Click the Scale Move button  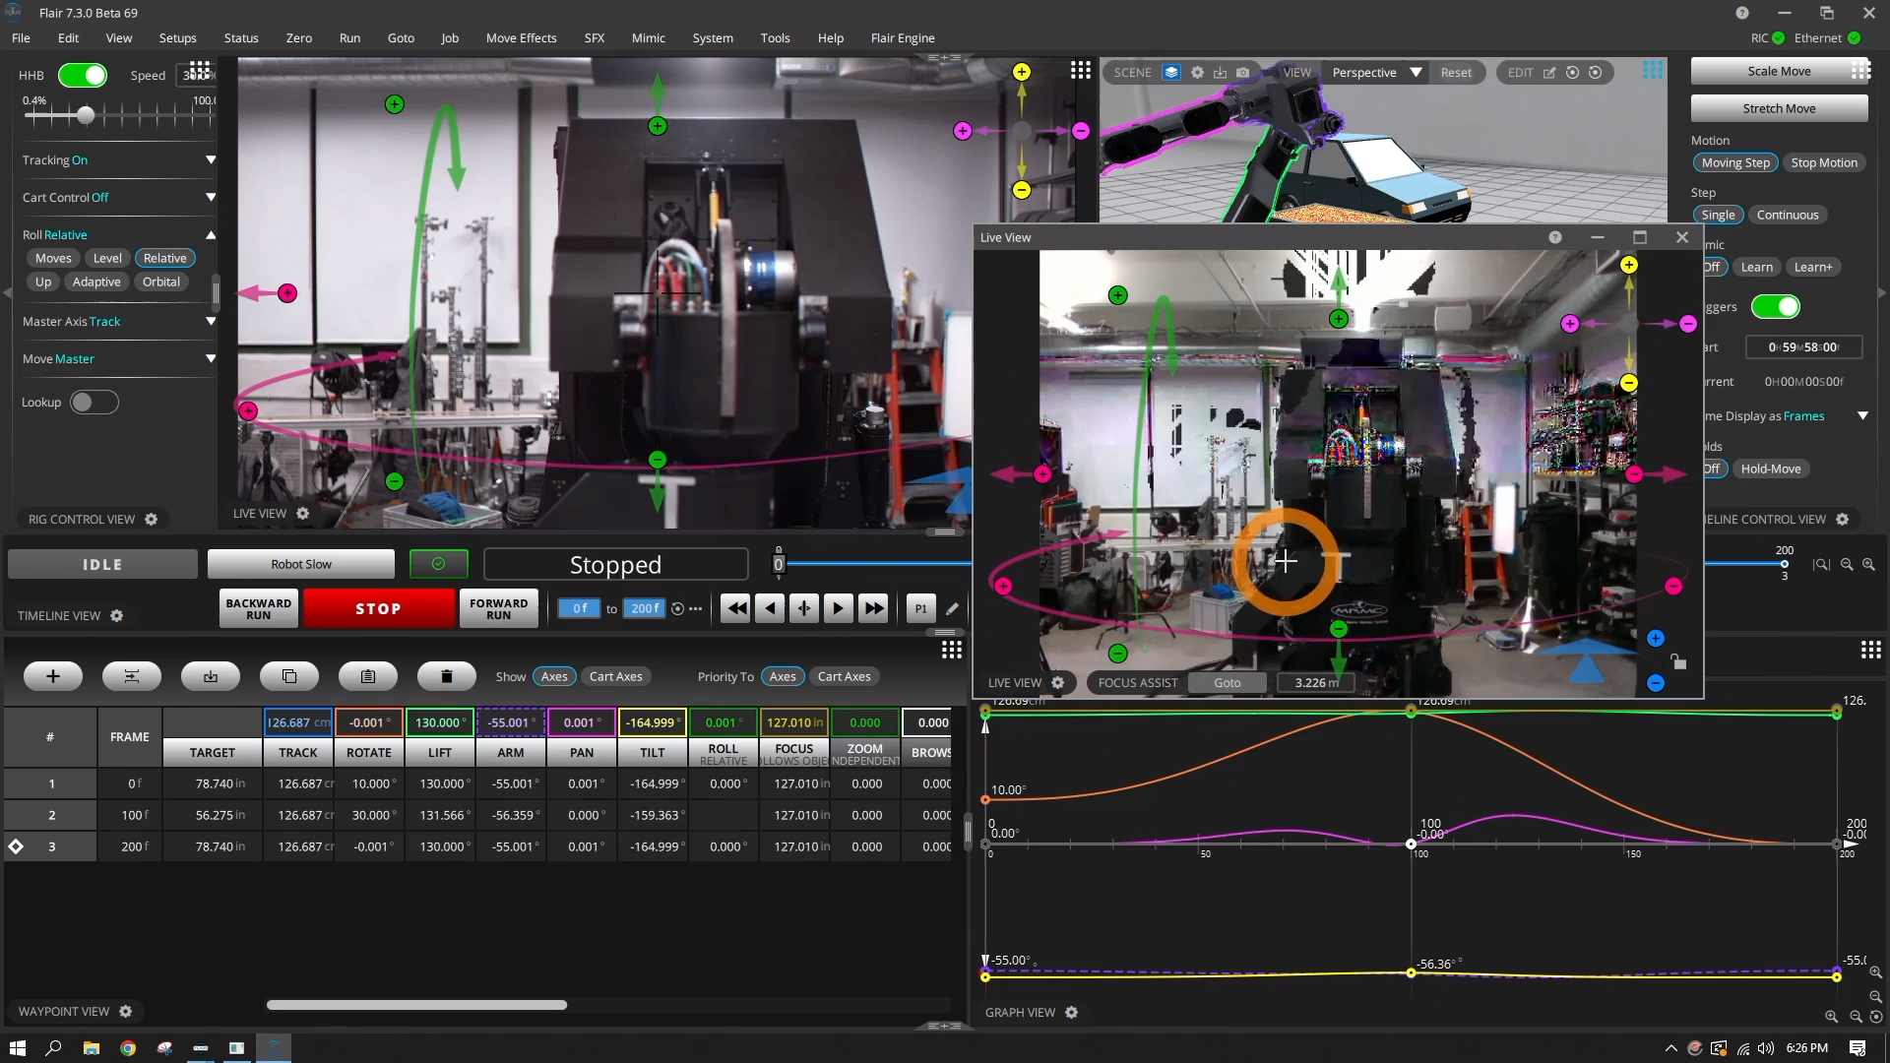(1779, 71)
